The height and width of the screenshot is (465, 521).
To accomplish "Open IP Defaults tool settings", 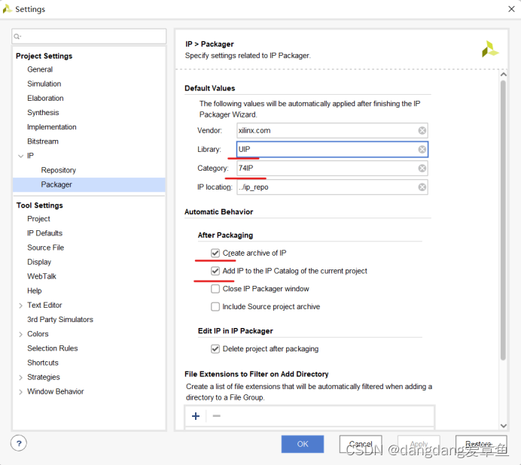I will [x=44, y=233].
